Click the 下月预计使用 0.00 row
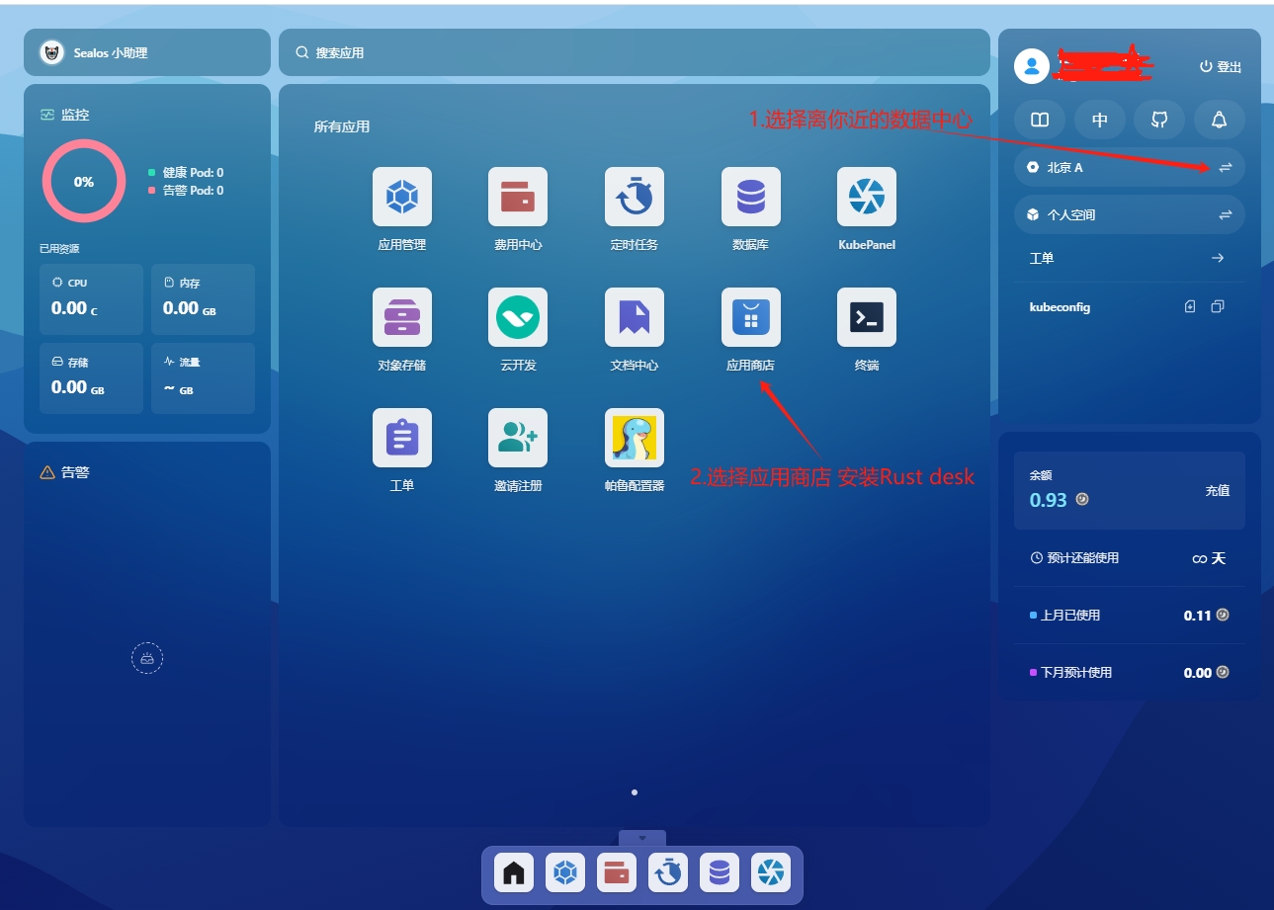Image resolution: width=1274 pixels, height=910 pixels. tap(1130, 673)
